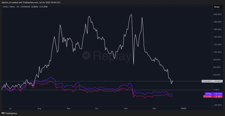The height and width of the screenshot is (116, 225).
Task: Click the Jul label on time axis
Action: (10, 108)
